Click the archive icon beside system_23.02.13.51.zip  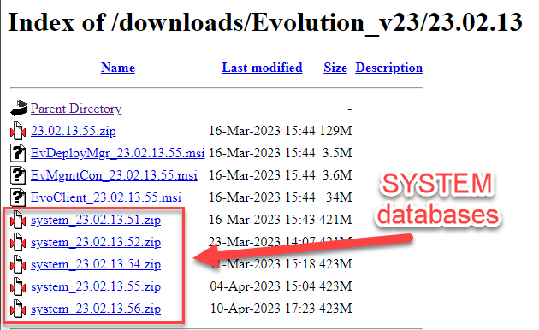18,220
